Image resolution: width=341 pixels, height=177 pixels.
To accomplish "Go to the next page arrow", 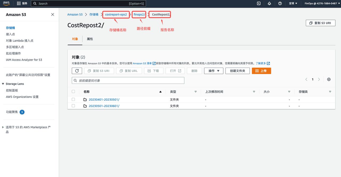I will point(319,79).
